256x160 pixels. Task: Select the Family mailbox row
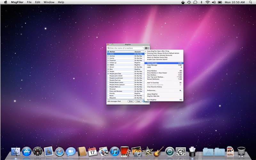coord(126,58)
